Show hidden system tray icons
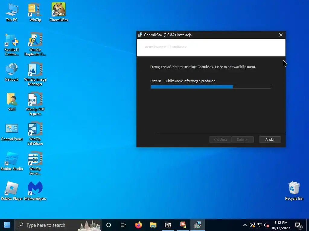309x231 pixels. pyautogui.click(x=245, y=225)
